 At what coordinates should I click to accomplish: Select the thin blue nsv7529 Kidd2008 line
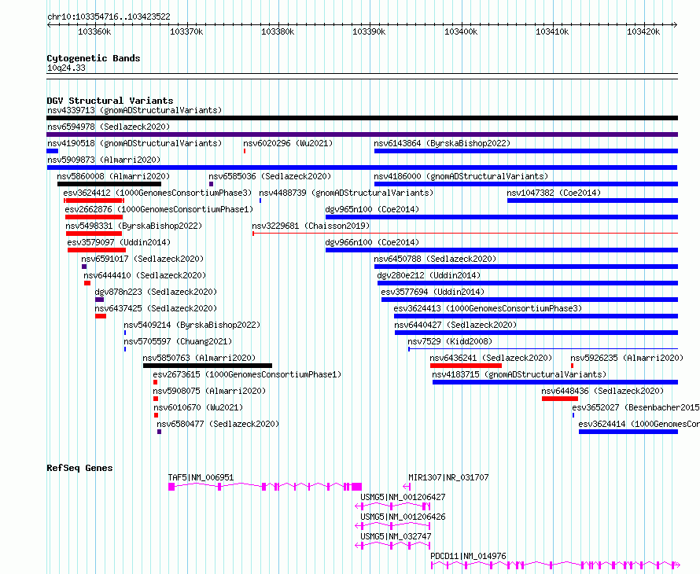tap(543, 349)
